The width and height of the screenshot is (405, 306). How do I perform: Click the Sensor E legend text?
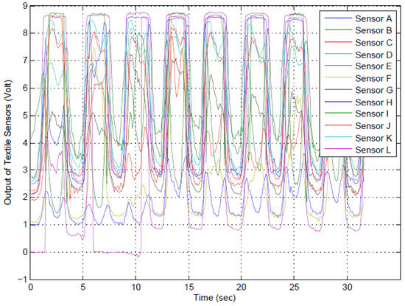click(x=373, y=66)
